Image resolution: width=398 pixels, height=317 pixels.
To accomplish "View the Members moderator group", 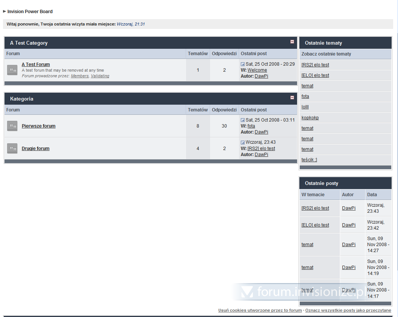I will [x=80, y=76].
